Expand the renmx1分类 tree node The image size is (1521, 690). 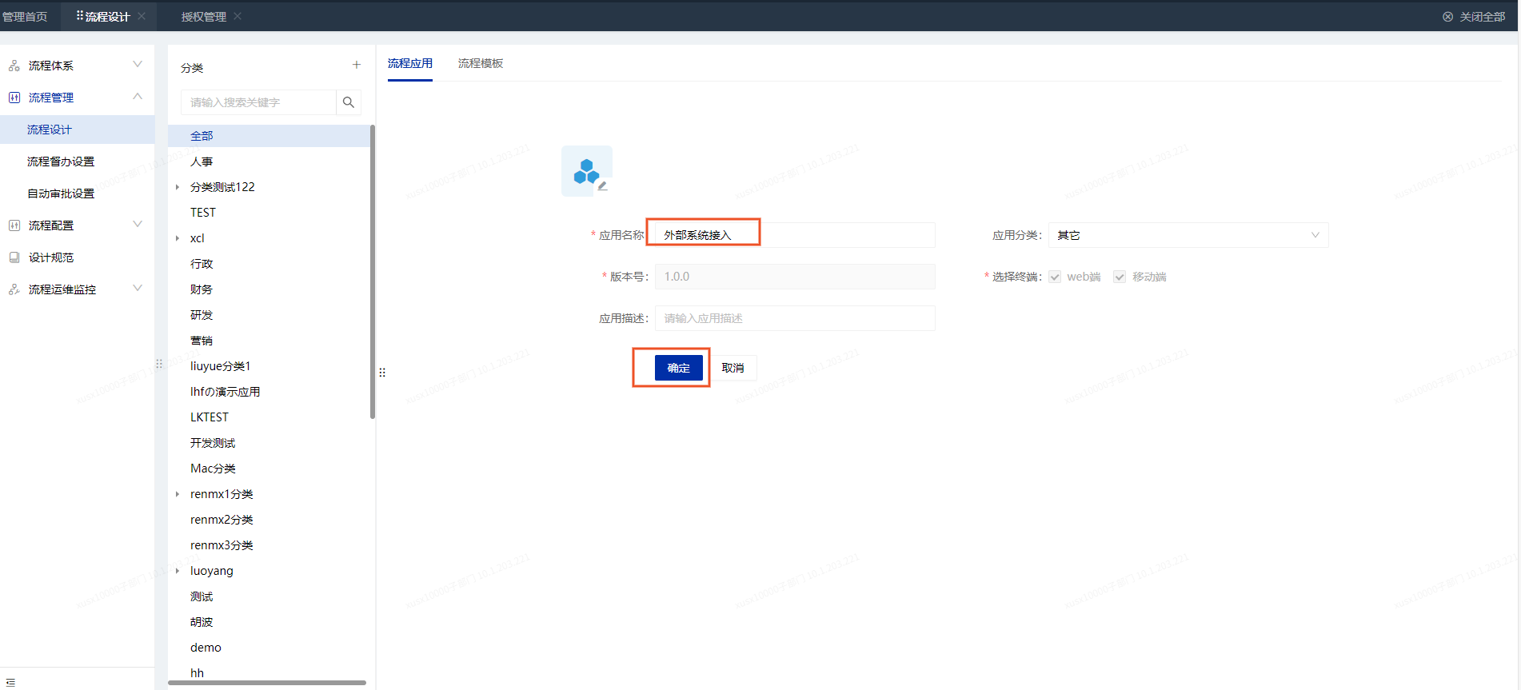178,494
